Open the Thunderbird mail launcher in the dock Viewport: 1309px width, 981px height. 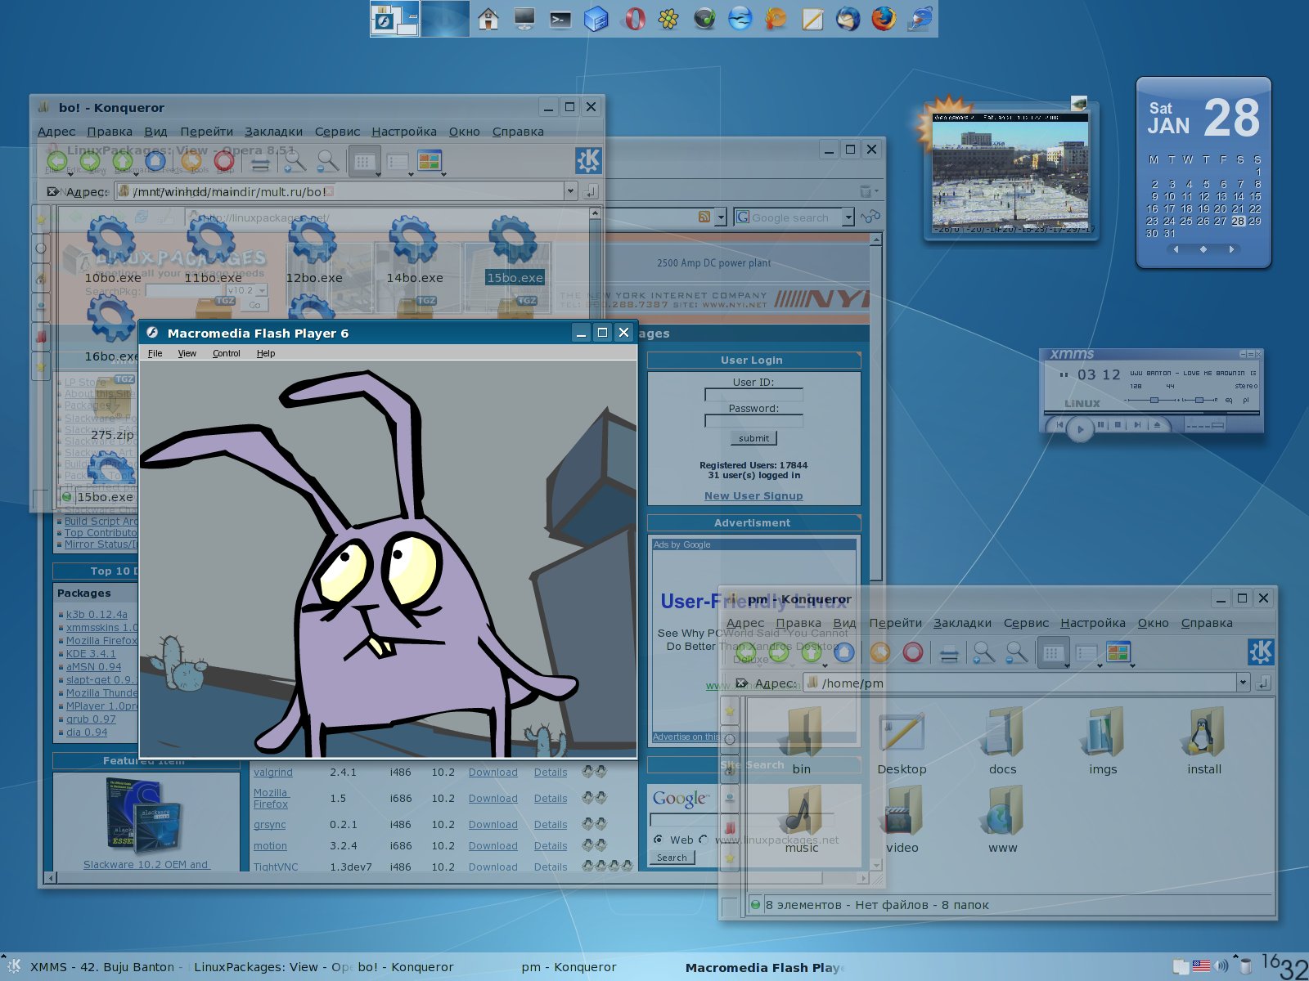(848, 18)
